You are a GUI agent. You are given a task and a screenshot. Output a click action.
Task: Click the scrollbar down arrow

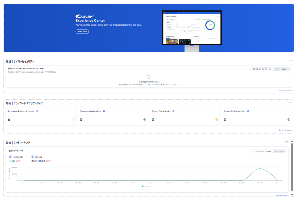292,195
